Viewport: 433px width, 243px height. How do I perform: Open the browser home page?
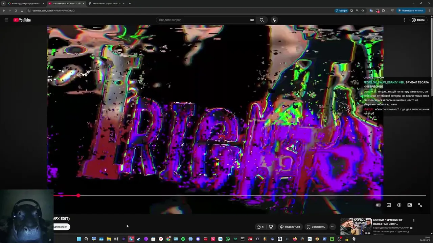pyautogui.click(x=22, y=10)
